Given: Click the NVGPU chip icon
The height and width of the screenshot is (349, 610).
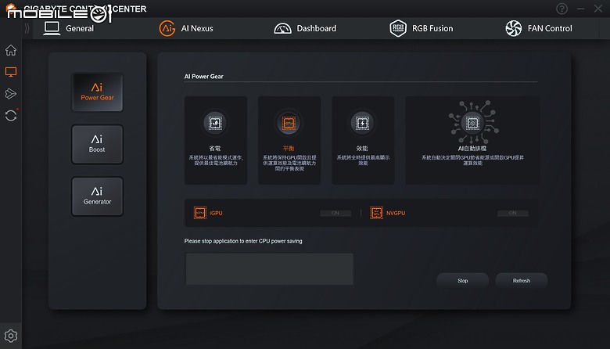Looking at the screenshot, I should 377,213.
